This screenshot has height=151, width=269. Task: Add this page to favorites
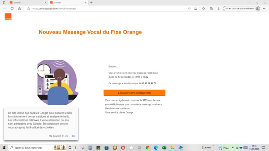[195, 8]
